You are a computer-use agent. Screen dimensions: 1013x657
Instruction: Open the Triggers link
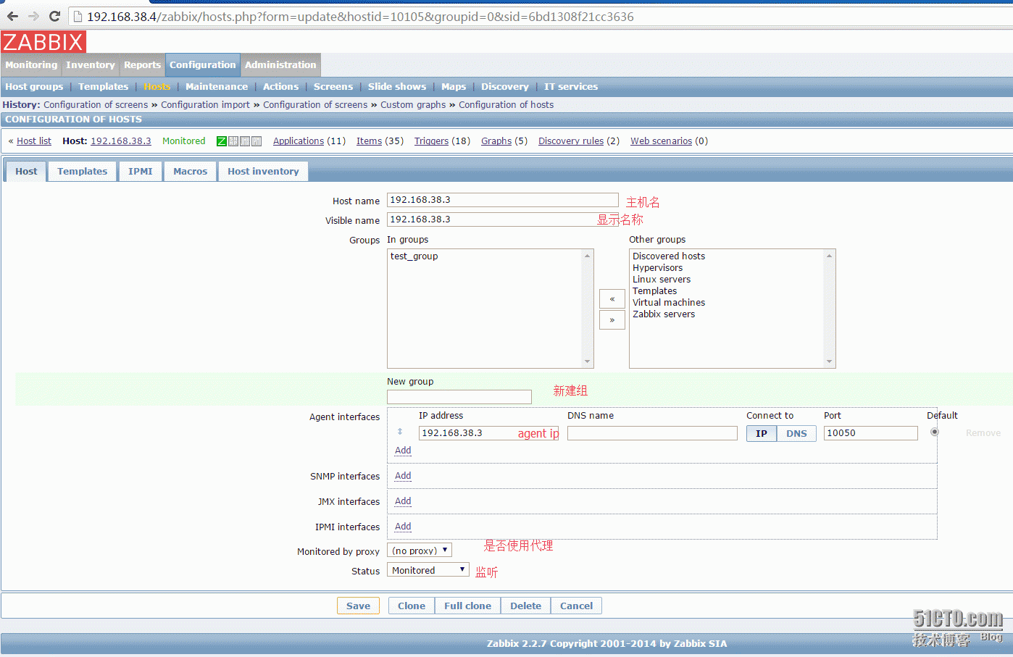click(431, 141)
